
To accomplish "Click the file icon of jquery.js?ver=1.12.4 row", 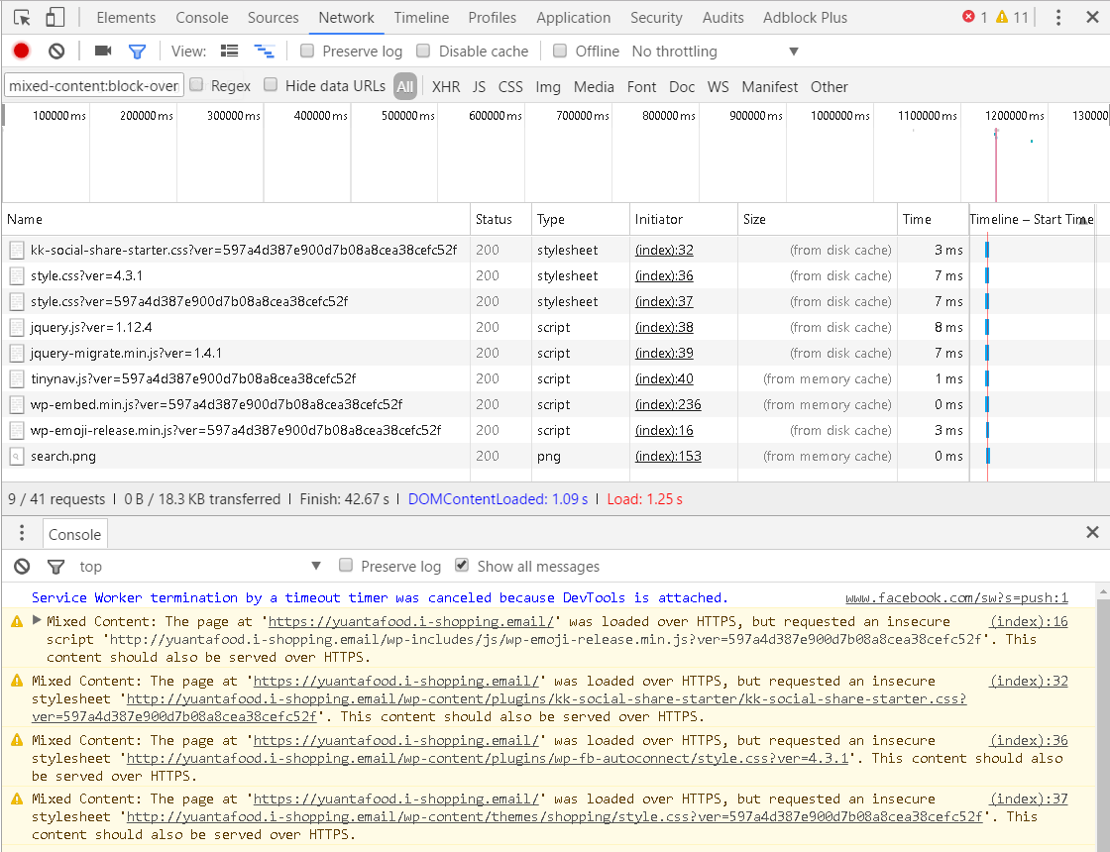I will [17, 328].
